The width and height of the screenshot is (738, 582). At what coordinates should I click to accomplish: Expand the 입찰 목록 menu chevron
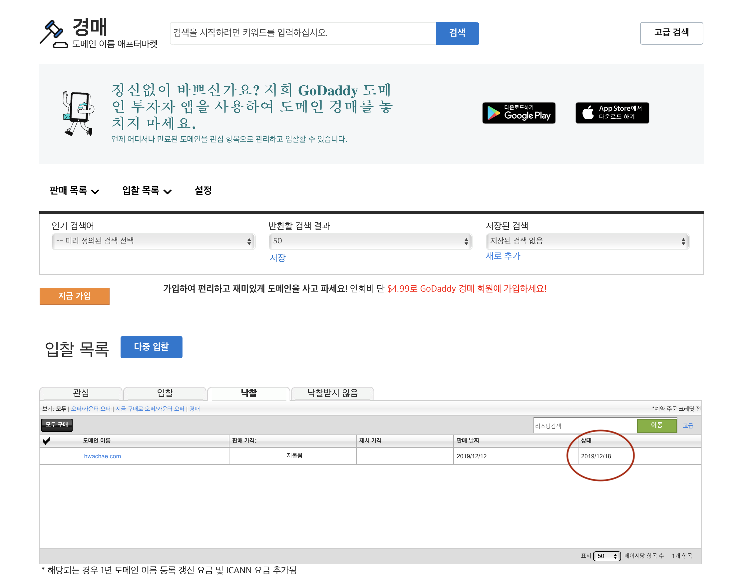pos(168,192)
